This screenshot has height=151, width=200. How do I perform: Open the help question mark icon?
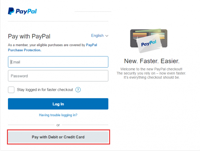point(78,90)
